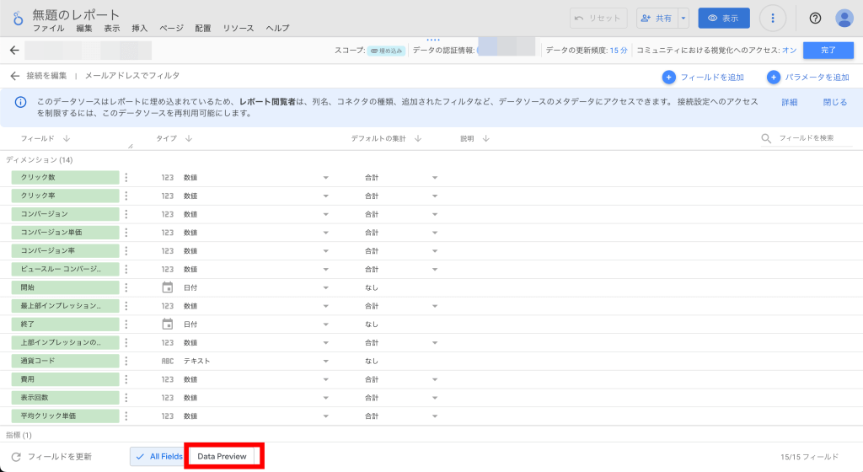Open three-dot menu for クリック数 field
863x472 pixels.
pos(126,177)
